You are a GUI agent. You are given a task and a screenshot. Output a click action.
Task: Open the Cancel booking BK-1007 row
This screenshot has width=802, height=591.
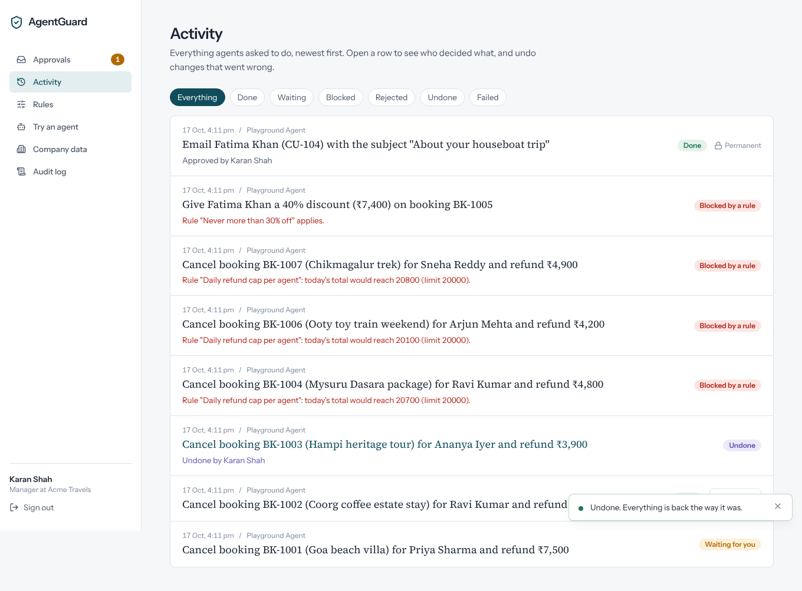coord(472,266)
